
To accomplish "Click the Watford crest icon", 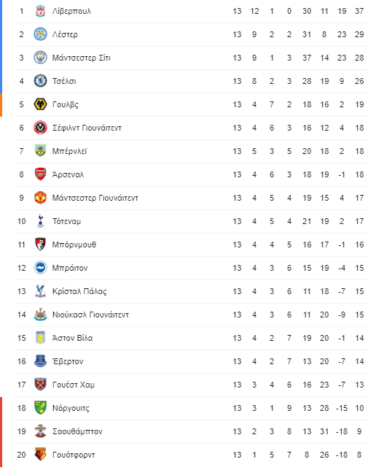I will [40, 455].
